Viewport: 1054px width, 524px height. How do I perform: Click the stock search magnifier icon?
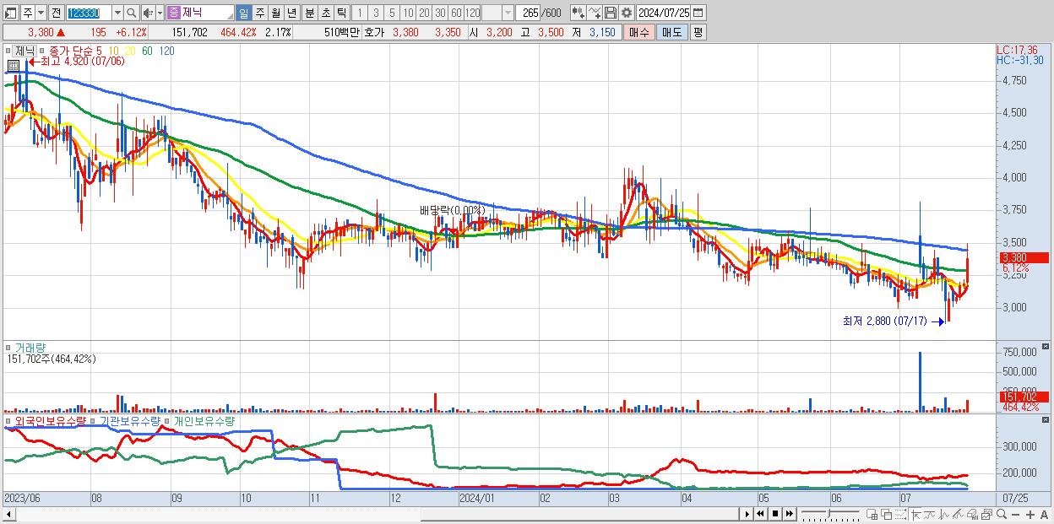(133, 13)
